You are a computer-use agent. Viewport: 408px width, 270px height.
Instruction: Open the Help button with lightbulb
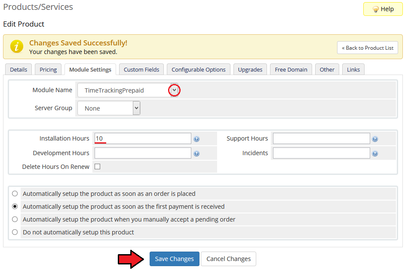click(x=383, y=9)
